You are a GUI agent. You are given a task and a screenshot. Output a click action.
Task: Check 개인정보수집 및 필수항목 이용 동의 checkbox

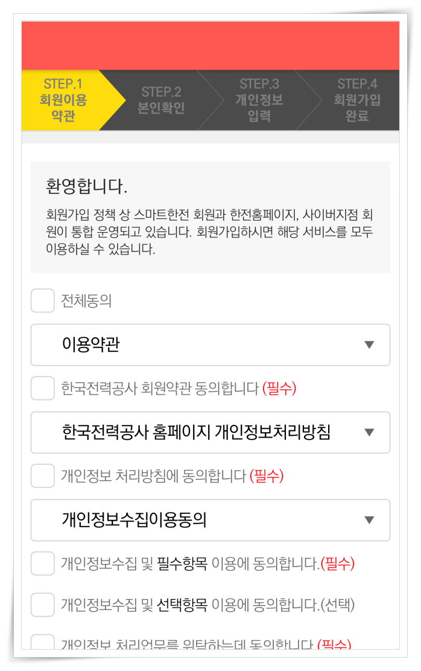(x=42, y=563)
